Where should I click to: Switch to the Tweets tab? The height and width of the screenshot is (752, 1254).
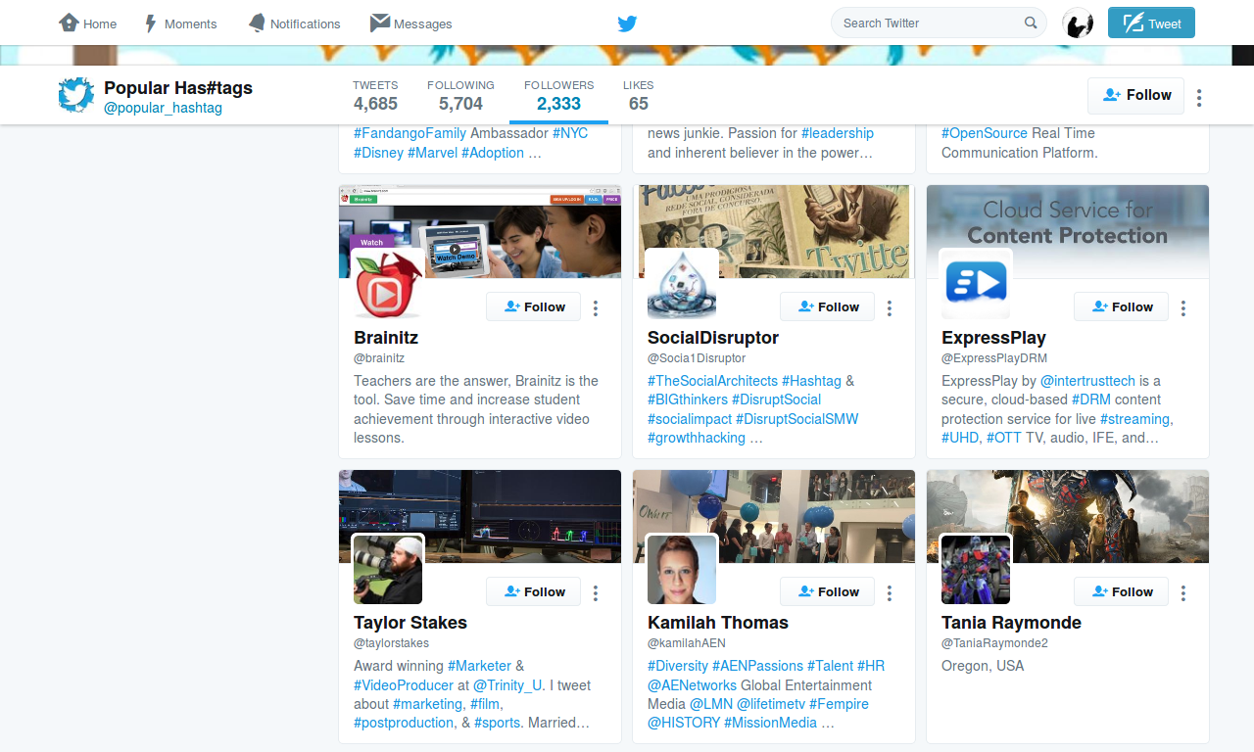point(375,95)
